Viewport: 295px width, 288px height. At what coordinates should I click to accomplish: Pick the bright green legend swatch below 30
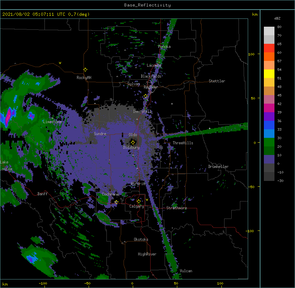point(269,142)
